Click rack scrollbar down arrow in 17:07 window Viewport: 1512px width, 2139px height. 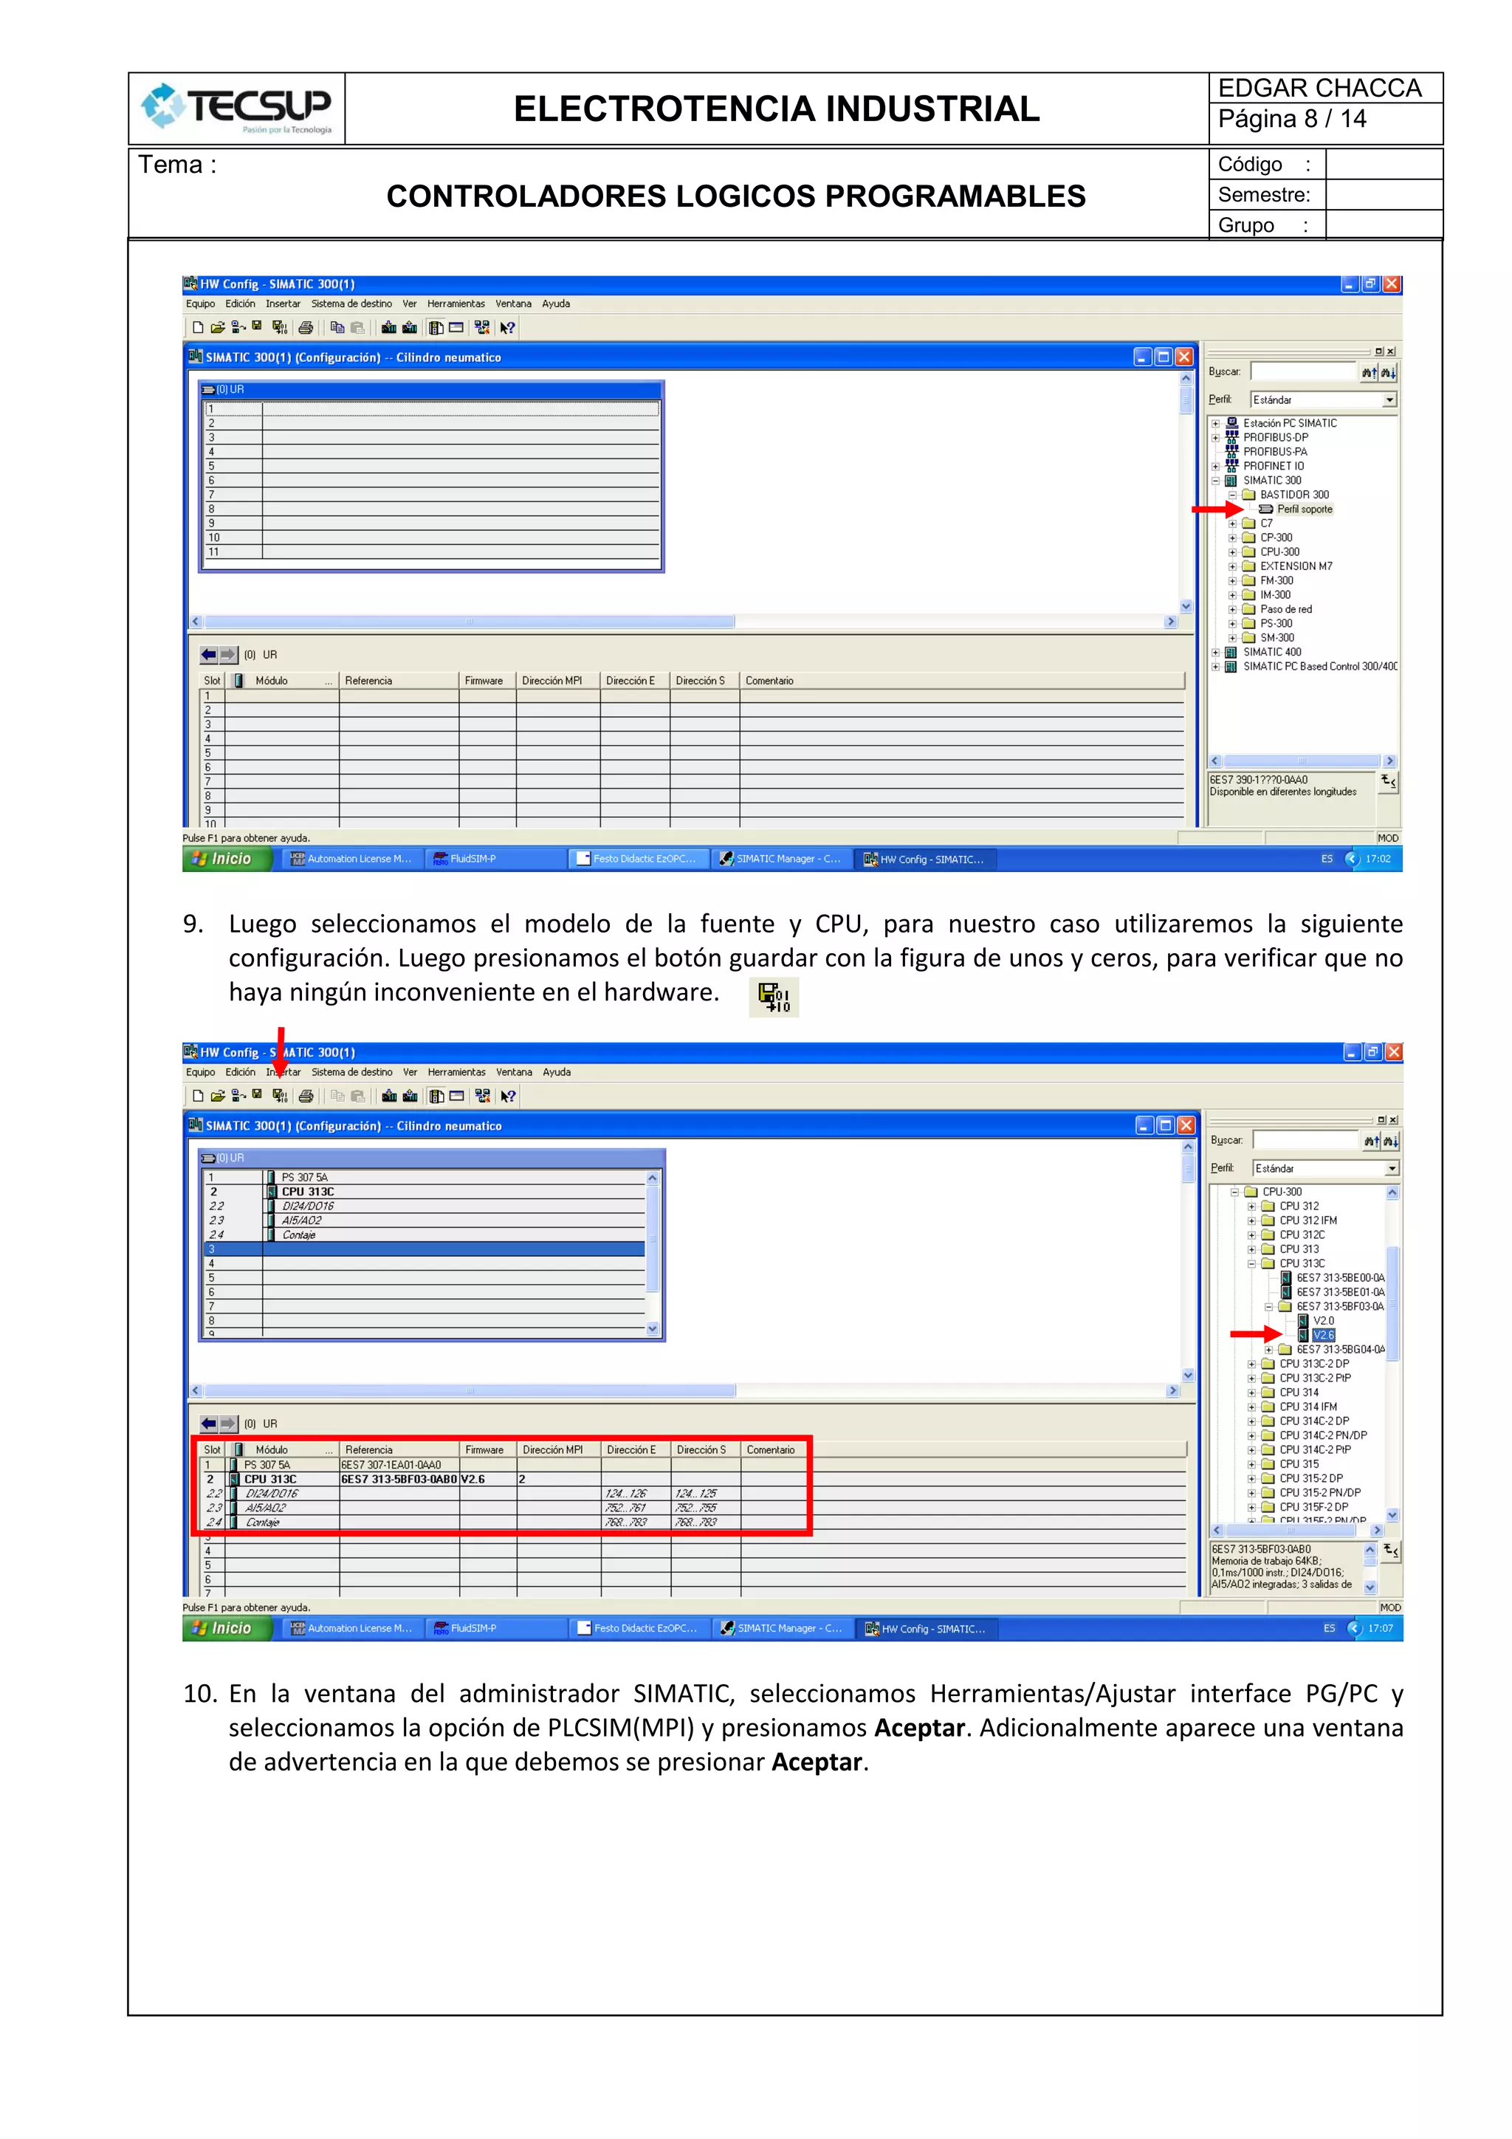coord(652,1328)
